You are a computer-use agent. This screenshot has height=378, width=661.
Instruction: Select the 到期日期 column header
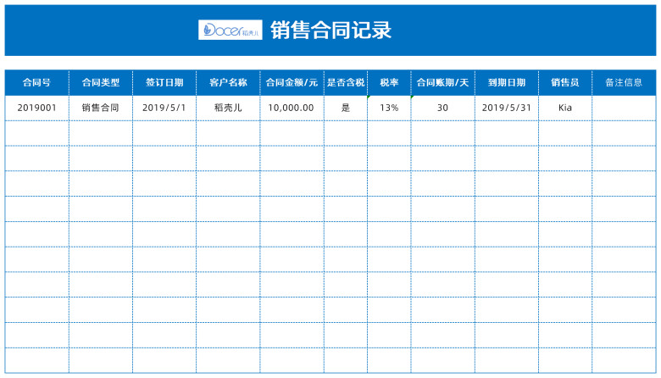(507, 82)
